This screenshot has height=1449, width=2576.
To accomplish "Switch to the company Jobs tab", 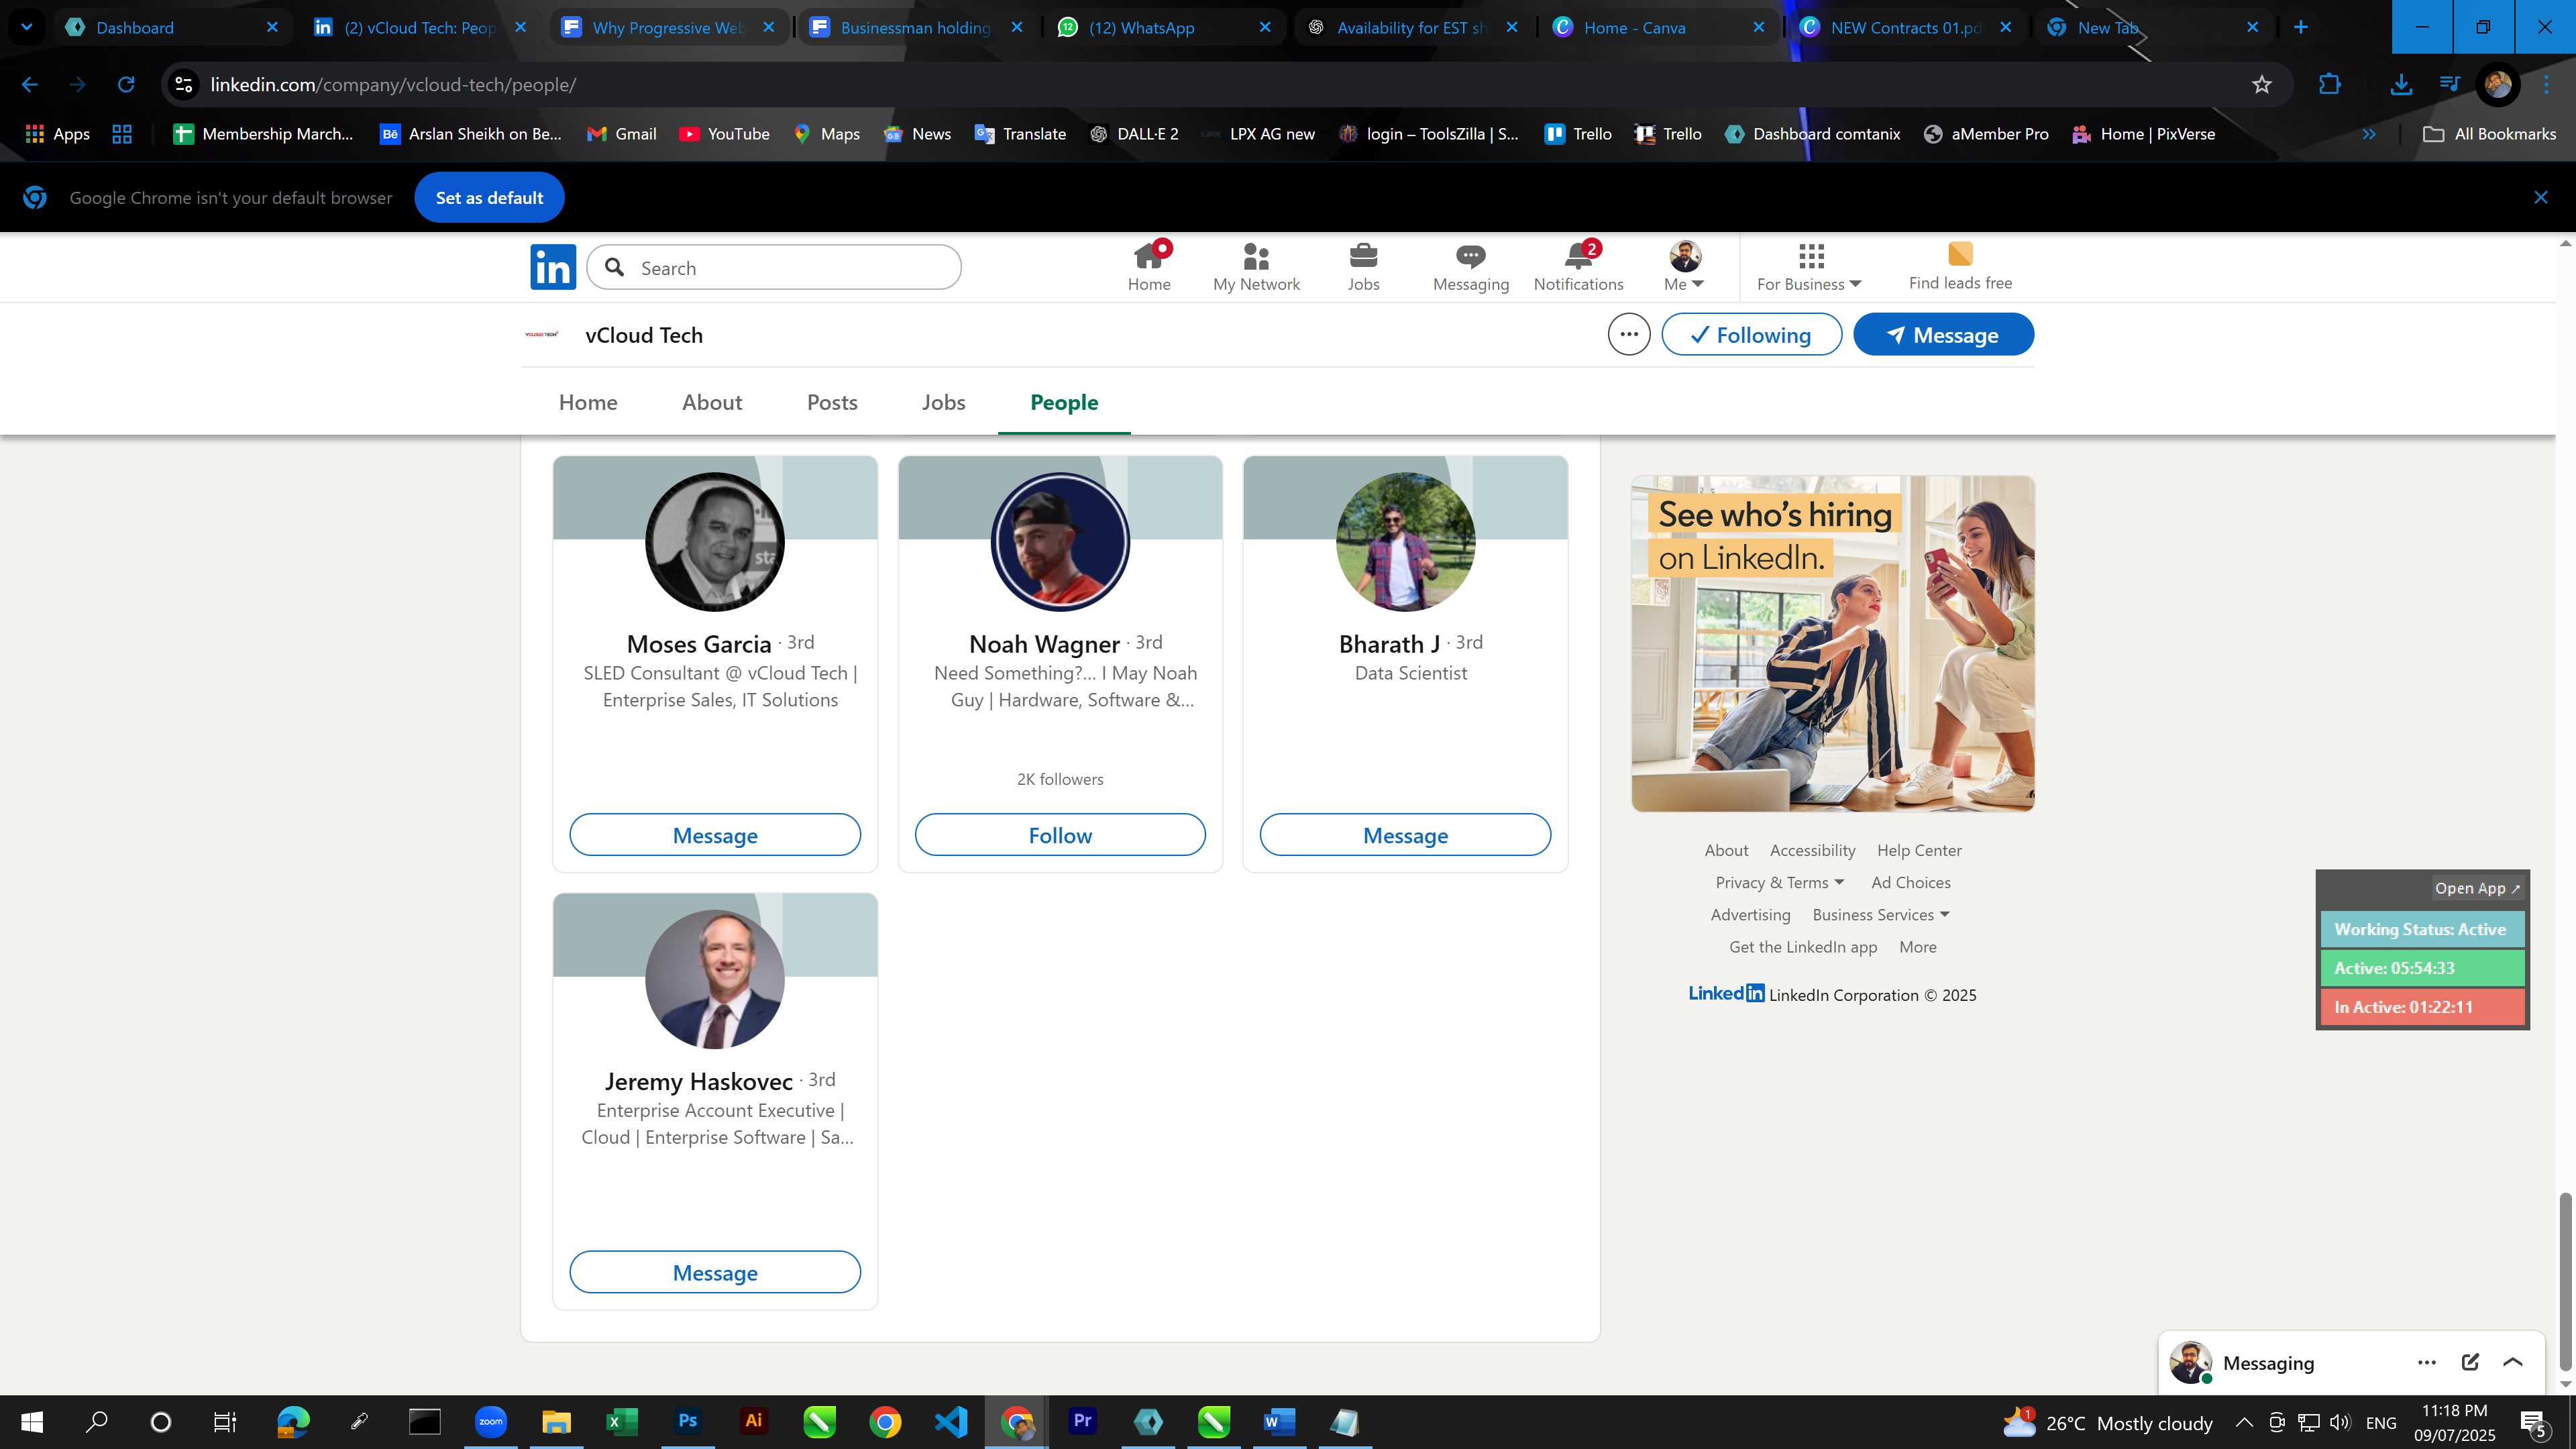I will (x=943, y=402).
